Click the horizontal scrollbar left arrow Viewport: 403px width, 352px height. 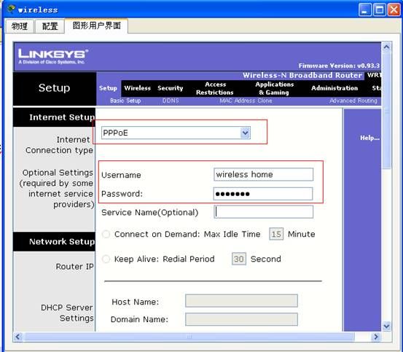pyautogui.click(x=17, y=337)
